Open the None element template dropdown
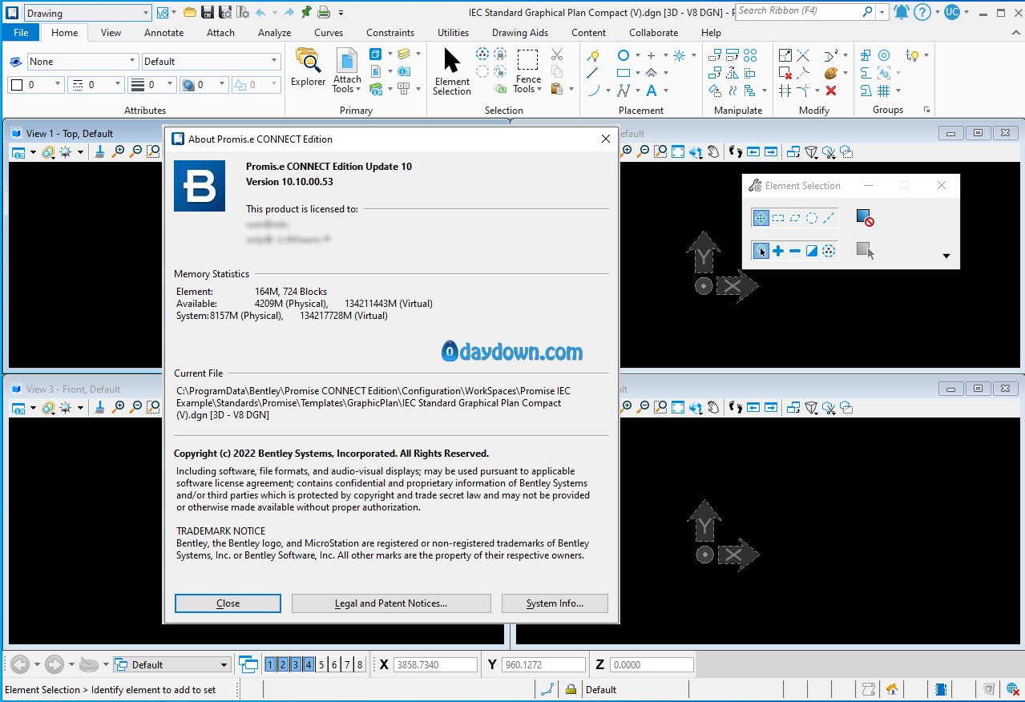 pyautogui.click(x=83, y=62)
